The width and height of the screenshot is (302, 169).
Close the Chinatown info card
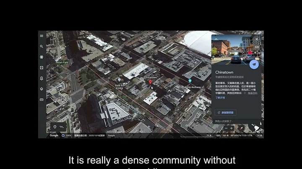pyautogui.click(x=257, y=39)
